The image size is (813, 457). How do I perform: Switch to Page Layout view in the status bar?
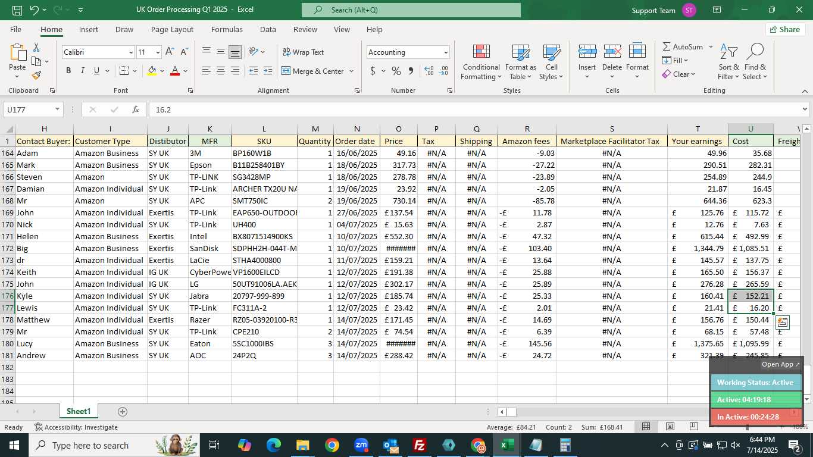click(x=670, y=427)
